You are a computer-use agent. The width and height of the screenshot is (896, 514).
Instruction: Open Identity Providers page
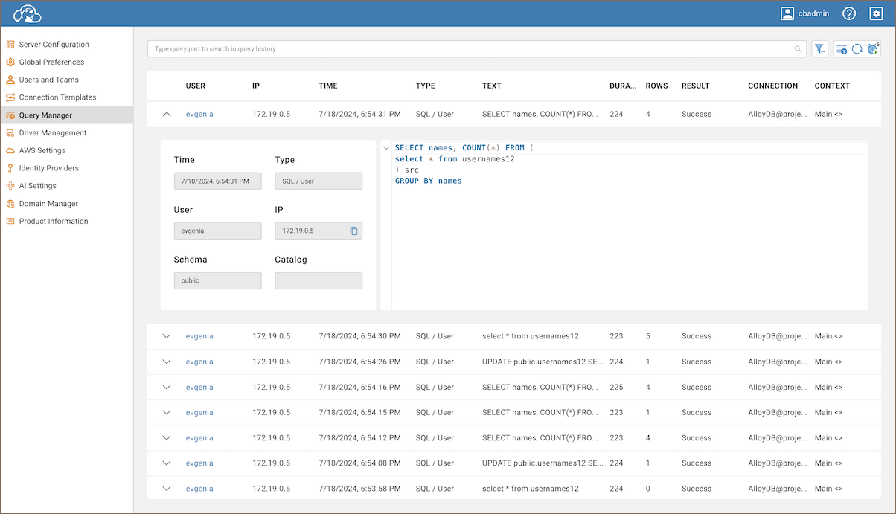[x=48, y=168]
